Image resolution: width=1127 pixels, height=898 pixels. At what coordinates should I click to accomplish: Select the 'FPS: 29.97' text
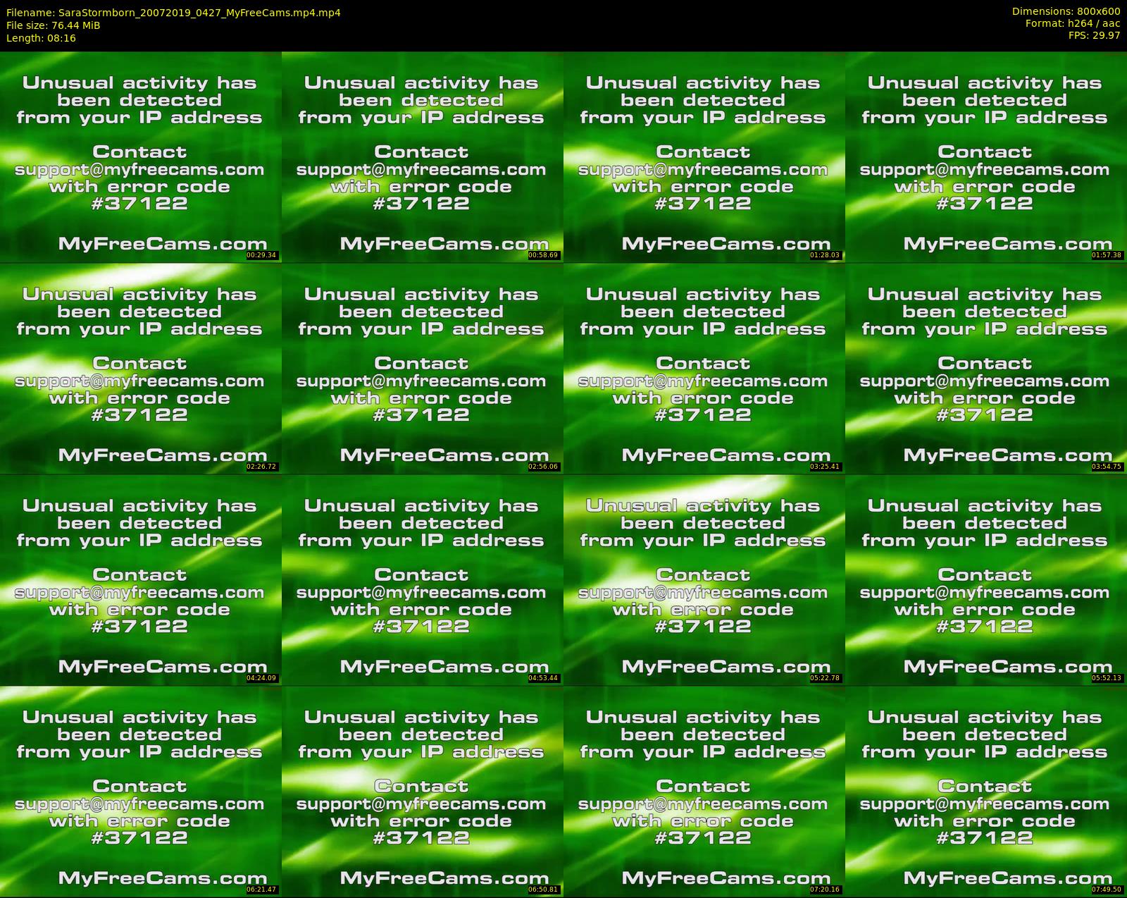click(1094, 35)
